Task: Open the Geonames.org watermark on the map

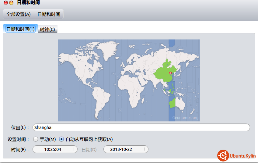Action: point(185,118)
